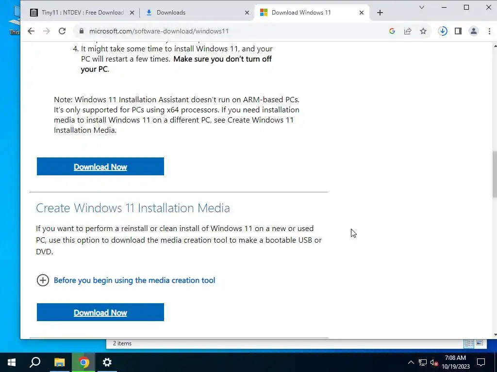Open the Windows Start menu
Image resolution: width=497 pixels, height=372 pixels.
point(12,362)
